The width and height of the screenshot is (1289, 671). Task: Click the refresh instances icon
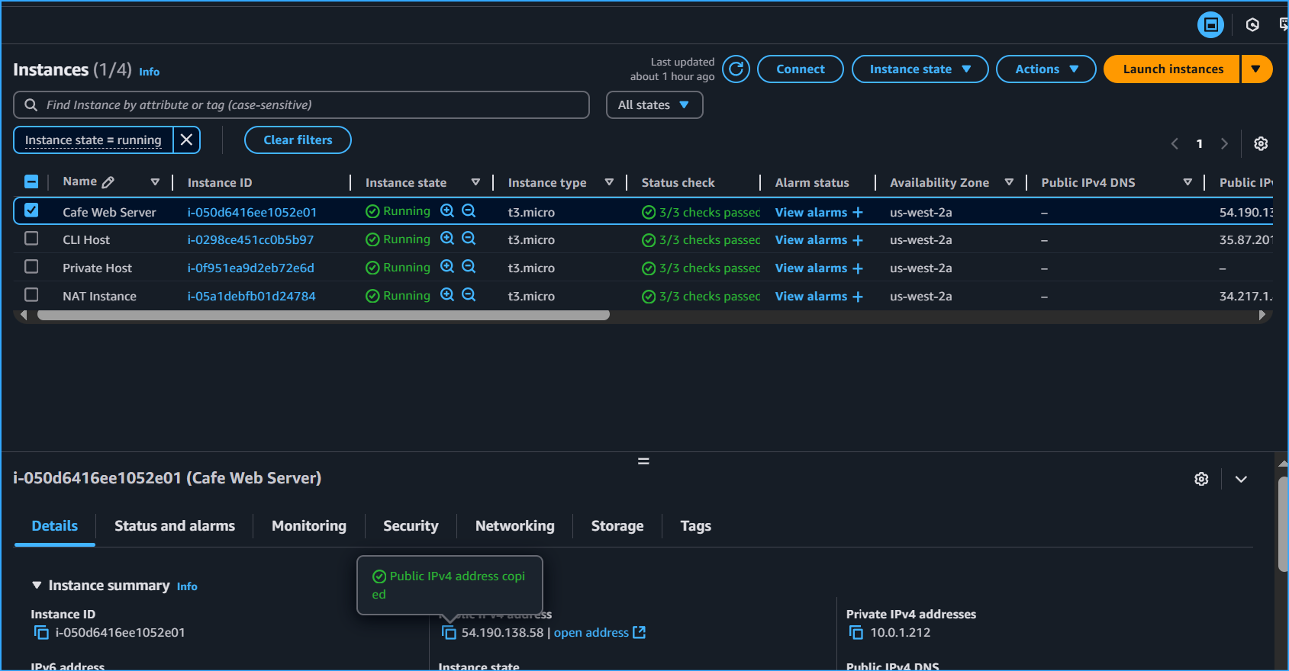pyautogui.click(x=736, y=69)
